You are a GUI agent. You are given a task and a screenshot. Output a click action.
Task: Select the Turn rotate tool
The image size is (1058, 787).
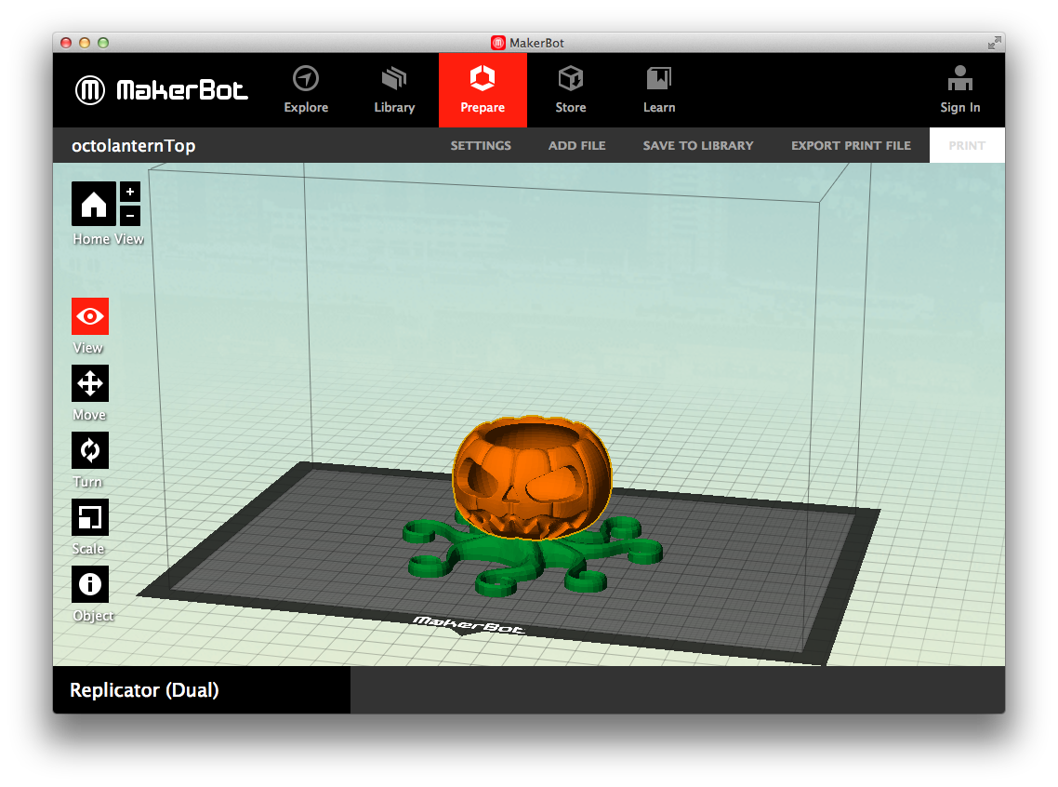click(x=90, y=450)
